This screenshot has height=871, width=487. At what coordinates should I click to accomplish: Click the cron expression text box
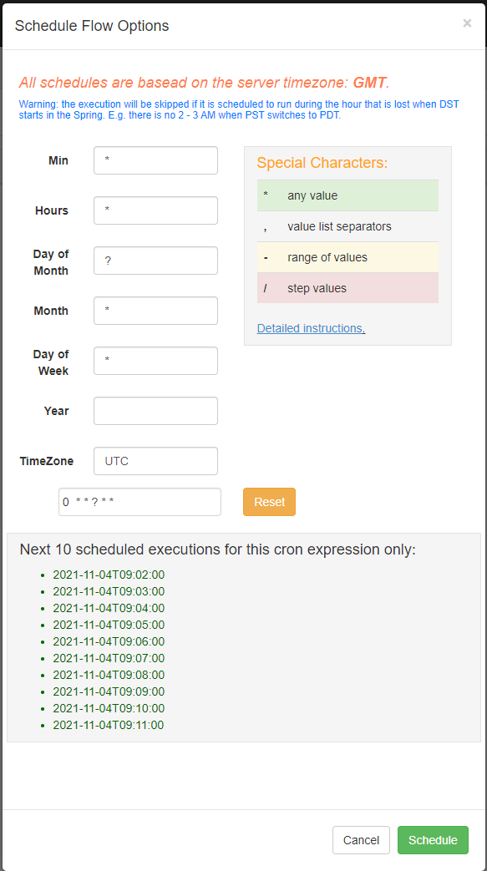tap(140, 502)
